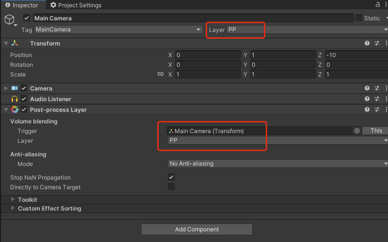Click Rotation Y value field
Image resolution: width=388 pixels, height=242 pixels.
(283, 65)
